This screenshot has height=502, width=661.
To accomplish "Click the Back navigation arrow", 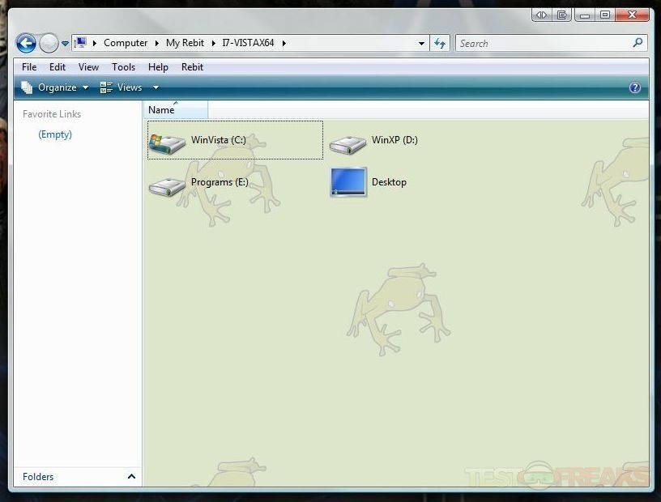I will (26, 44).
